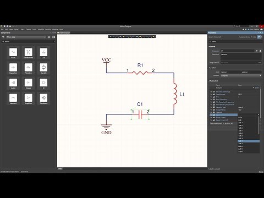Collapse the Parameters section
The width and height of the screenshot is (264, 198).
[213, 81]
